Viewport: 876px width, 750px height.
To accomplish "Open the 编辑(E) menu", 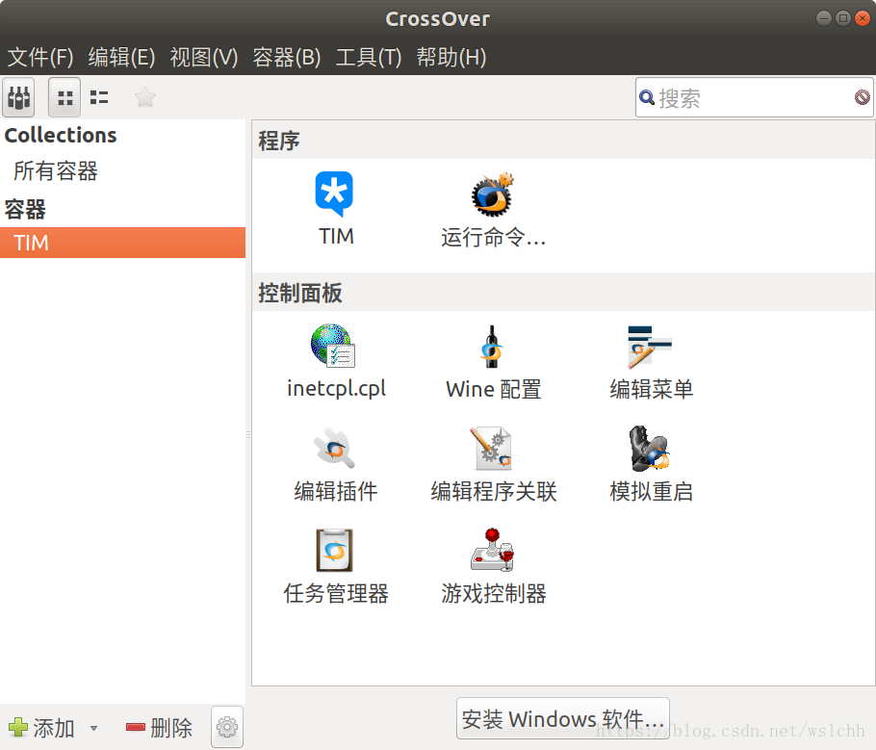I will [x=121, y=57].
